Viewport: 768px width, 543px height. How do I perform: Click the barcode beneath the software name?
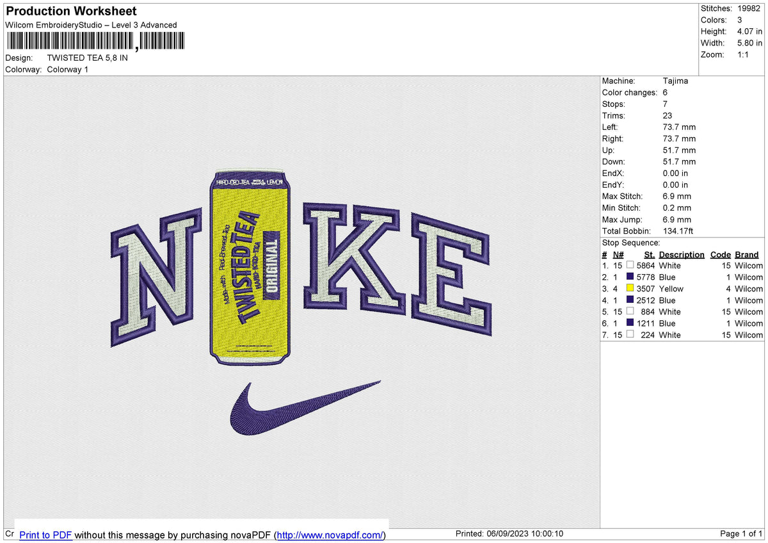95,42
